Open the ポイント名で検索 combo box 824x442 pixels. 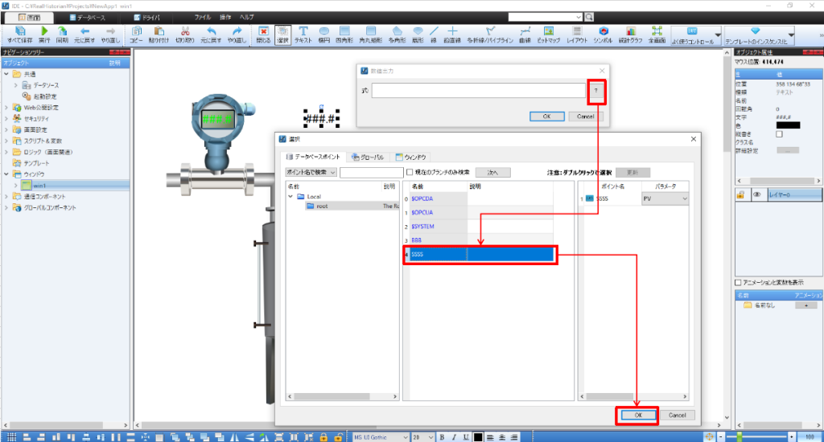[311, 172]
